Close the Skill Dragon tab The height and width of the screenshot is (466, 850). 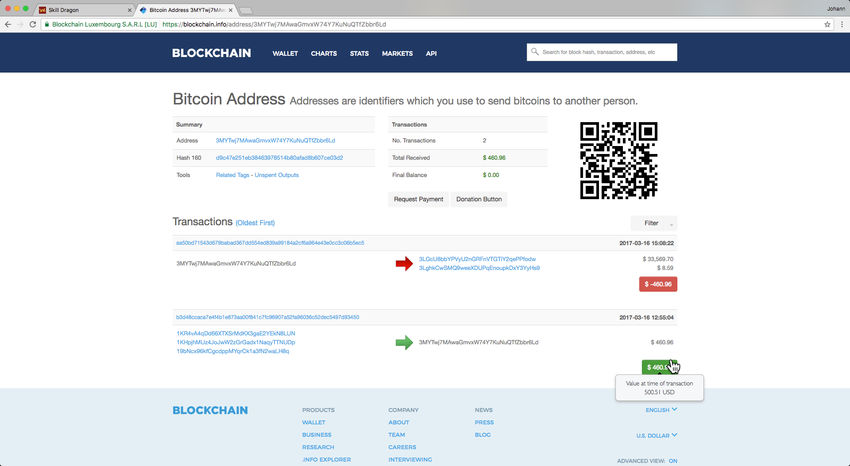pos(130,10)
